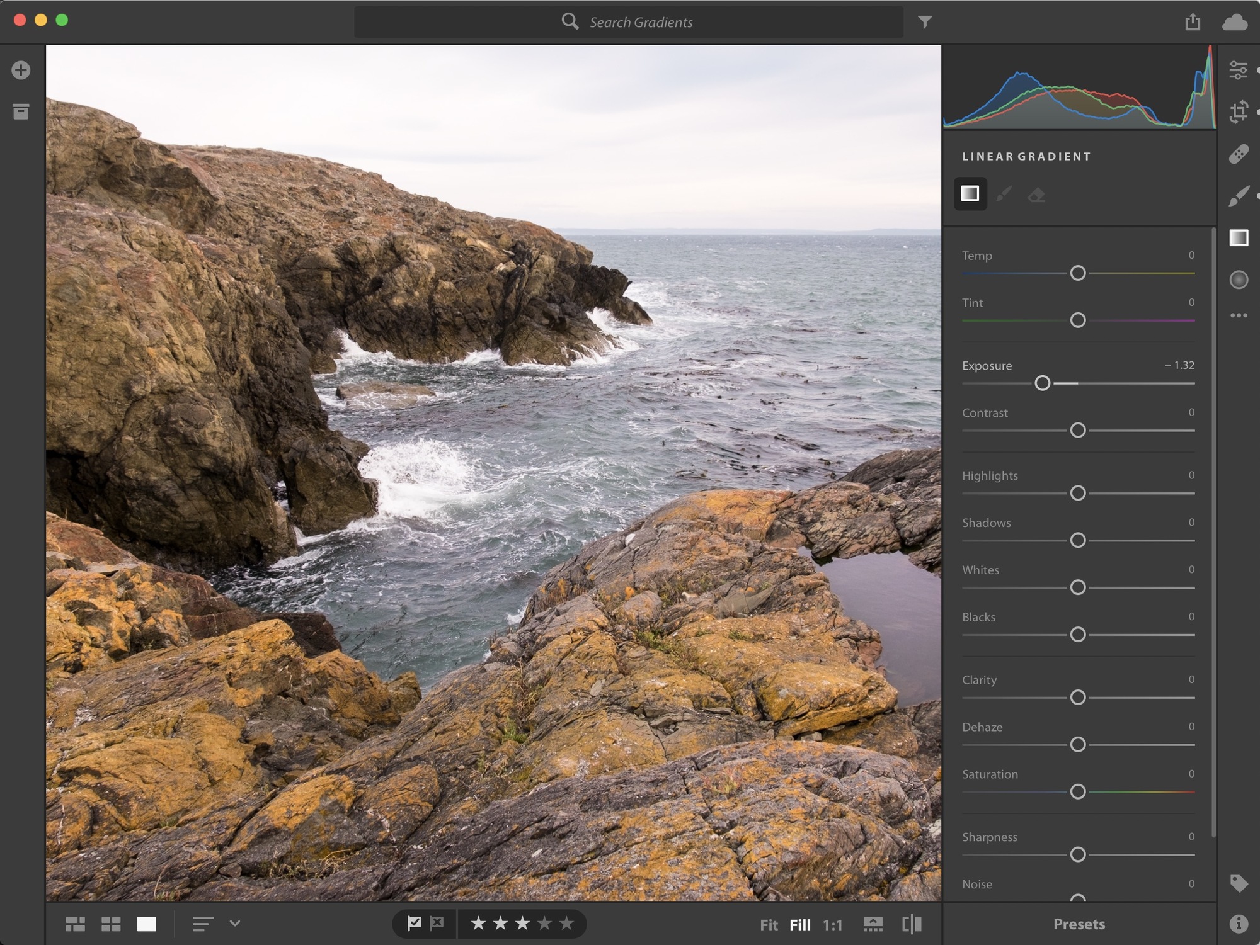1260x945 pixels.
Task: Open the Edit sliders panel icon
Action: [1239, 70]
